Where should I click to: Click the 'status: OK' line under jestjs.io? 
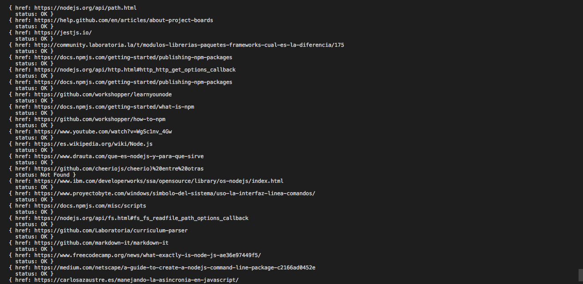(34, 39)
